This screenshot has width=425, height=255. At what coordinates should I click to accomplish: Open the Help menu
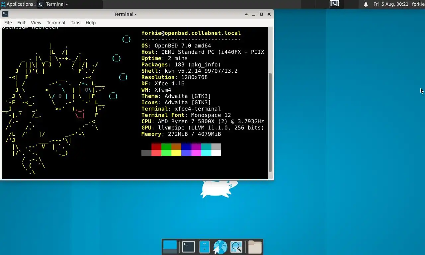pyautogui.click(x=91, y=23)
